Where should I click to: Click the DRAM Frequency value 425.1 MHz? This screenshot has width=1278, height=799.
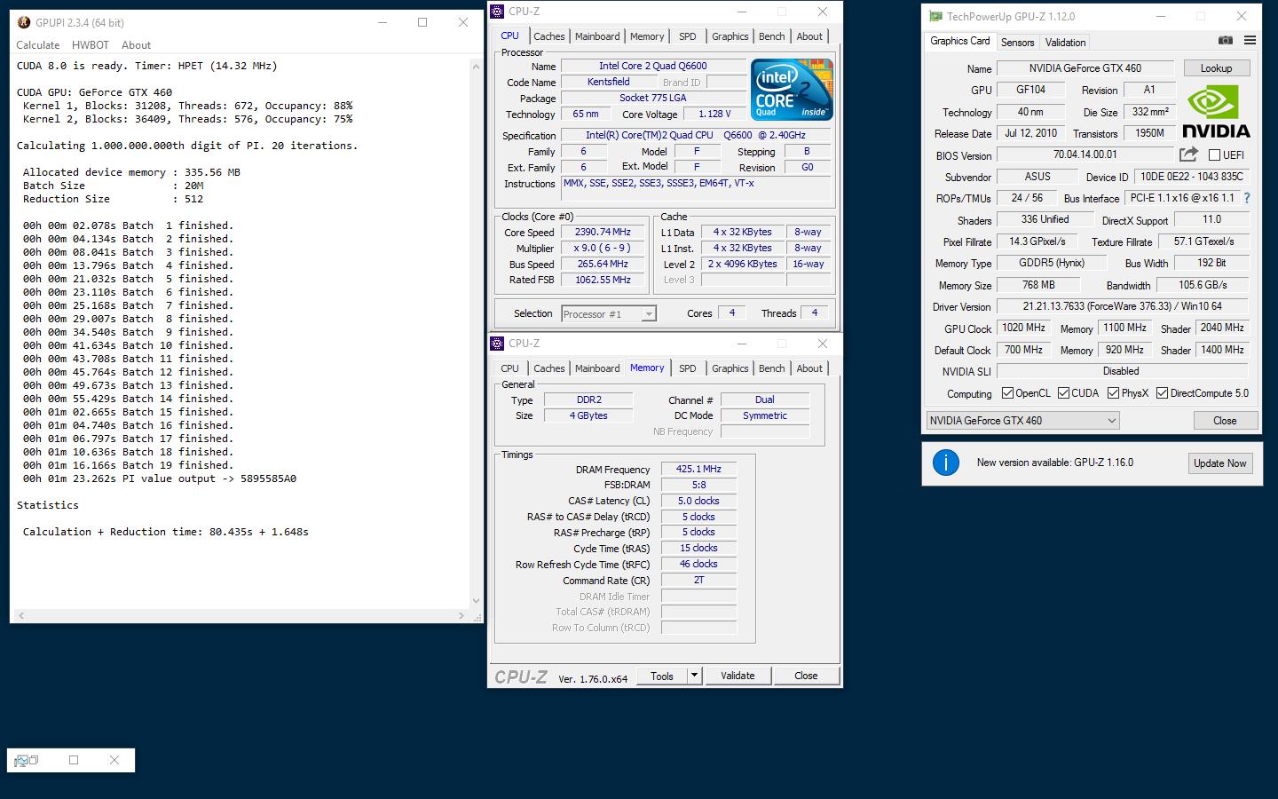(x=698, y=469)
